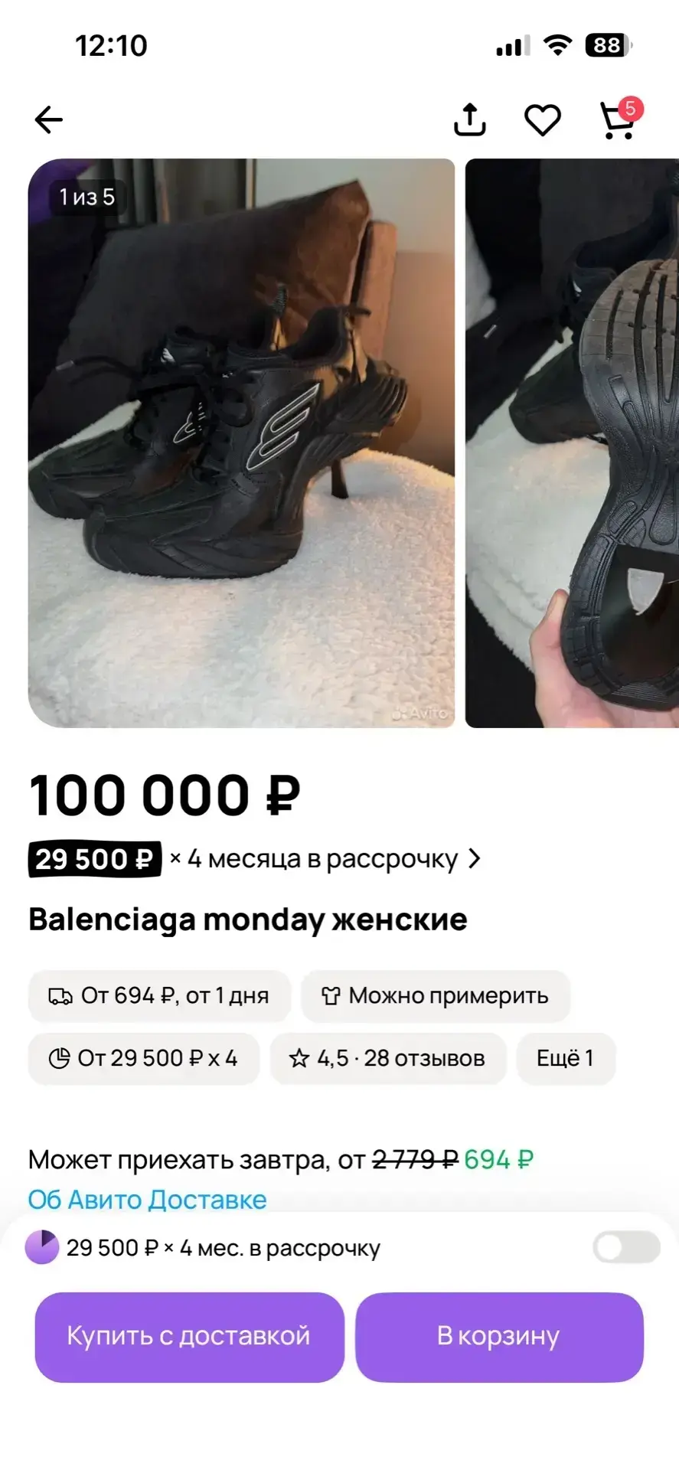Open 4,5 · 28 отзывов reviews chip
The width and height of the screenshot is (679, 1470).
[388, 1059]
